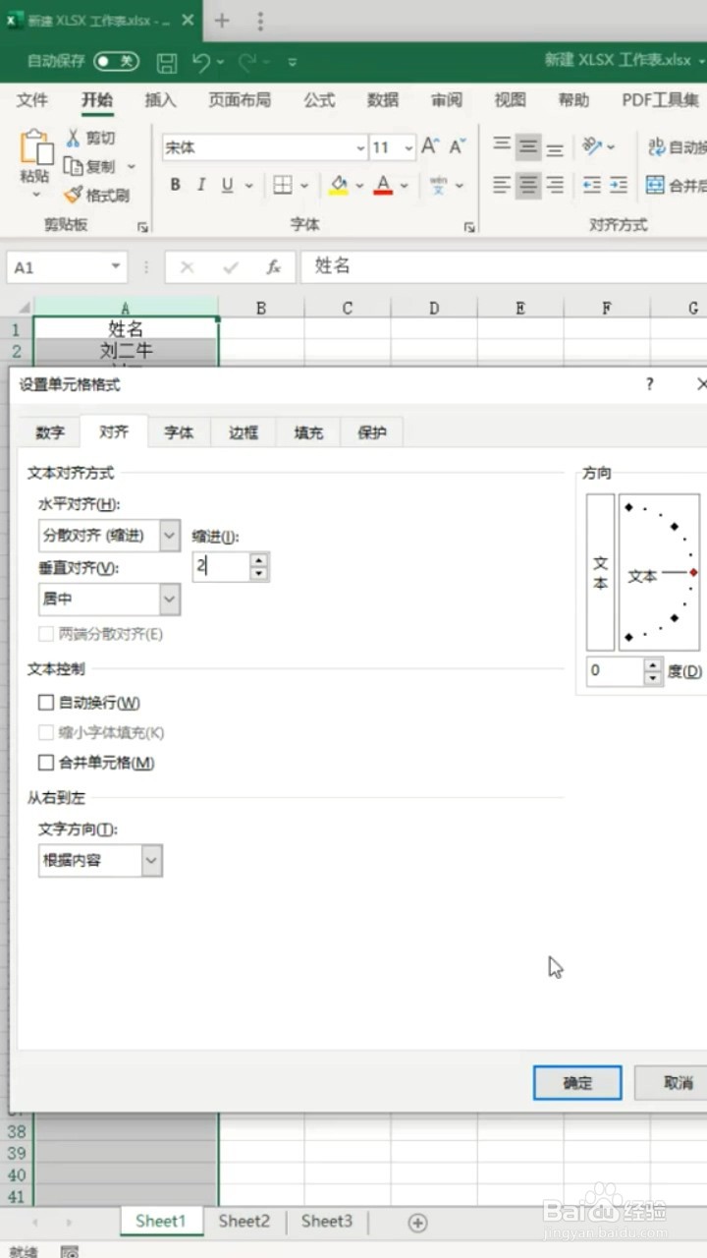Click the dialog help question mark
707x1258 pixels.
point(649,384)
